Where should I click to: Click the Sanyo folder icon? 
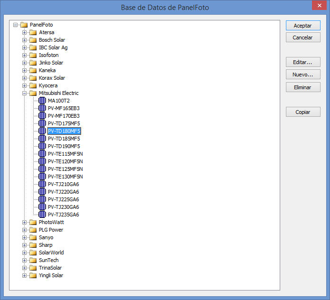tap(33, 237)
